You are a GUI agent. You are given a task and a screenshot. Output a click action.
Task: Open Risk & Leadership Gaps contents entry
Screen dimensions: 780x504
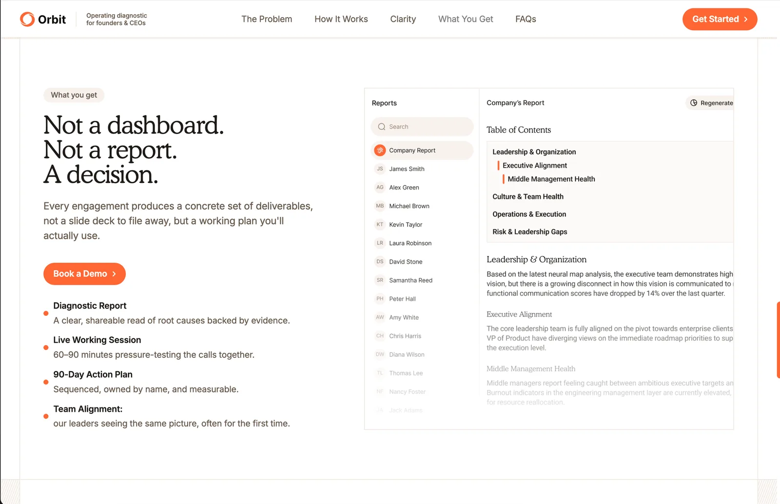530,232
